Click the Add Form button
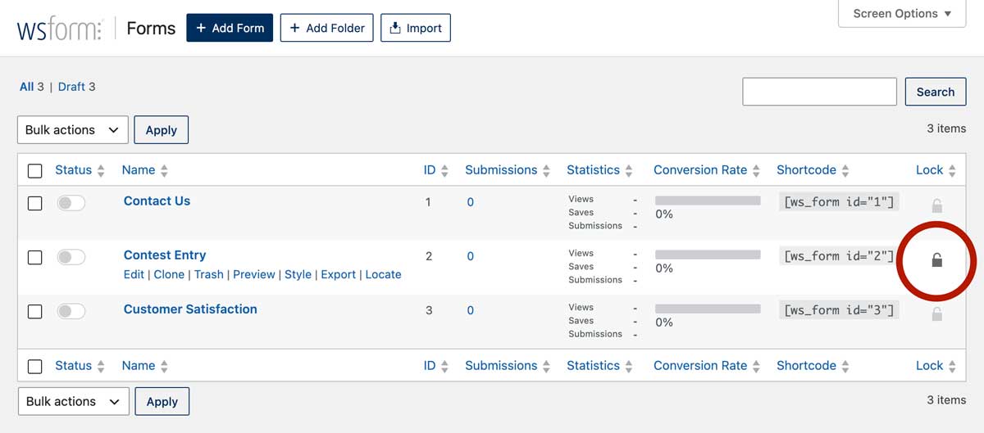984x433 pixels. [230, 28]
